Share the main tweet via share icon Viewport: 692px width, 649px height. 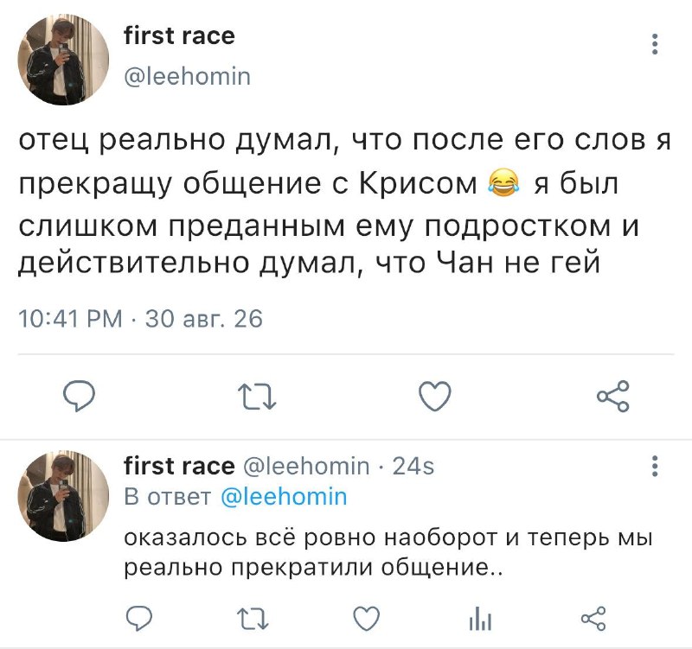613,396
